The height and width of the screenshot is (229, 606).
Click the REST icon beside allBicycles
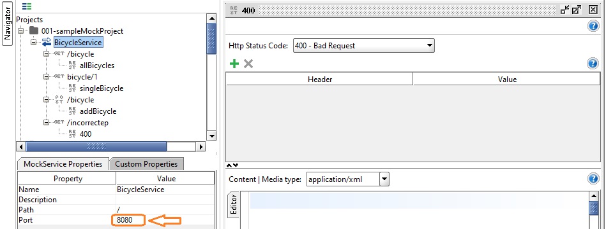point(72,66)
